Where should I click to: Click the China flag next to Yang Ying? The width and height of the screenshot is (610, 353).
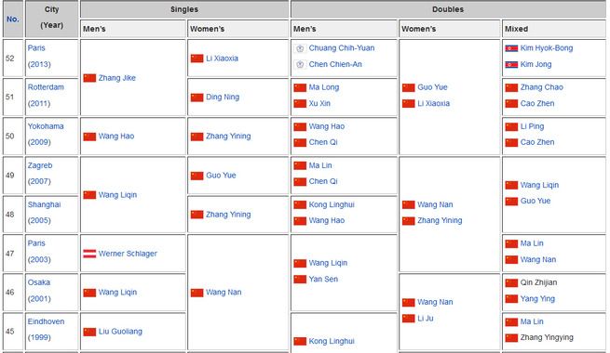point(511,299)
